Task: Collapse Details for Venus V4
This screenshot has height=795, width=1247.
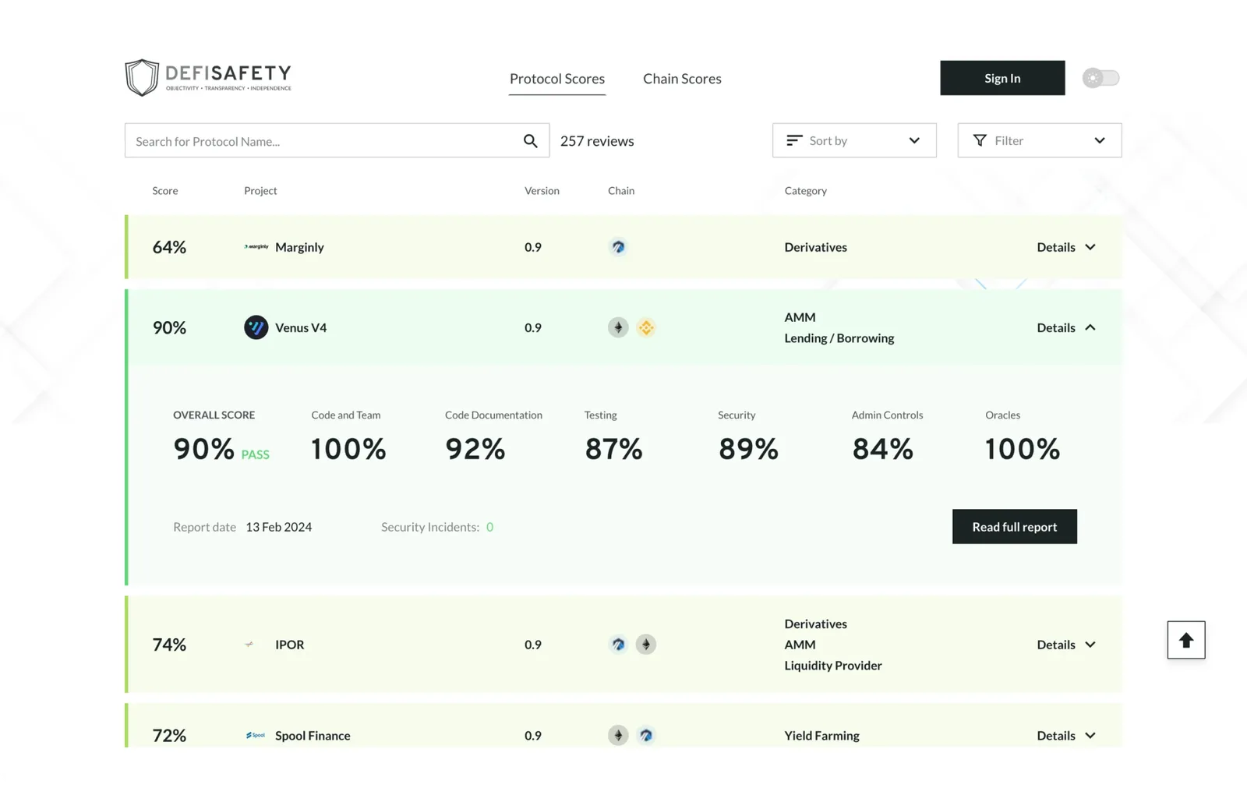Action: coord(1066,327)
